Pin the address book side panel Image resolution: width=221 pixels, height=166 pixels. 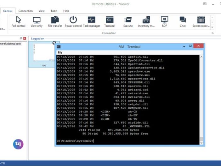point(21,38)
